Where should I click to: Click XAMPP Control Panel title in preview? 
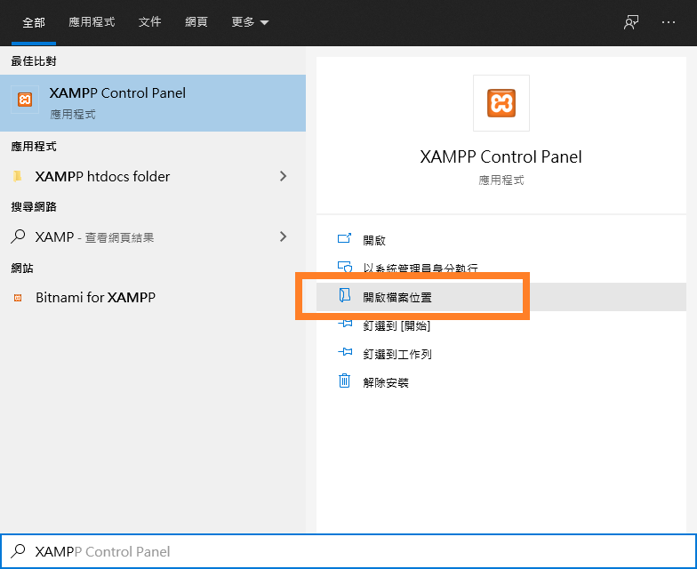(501, 156)
